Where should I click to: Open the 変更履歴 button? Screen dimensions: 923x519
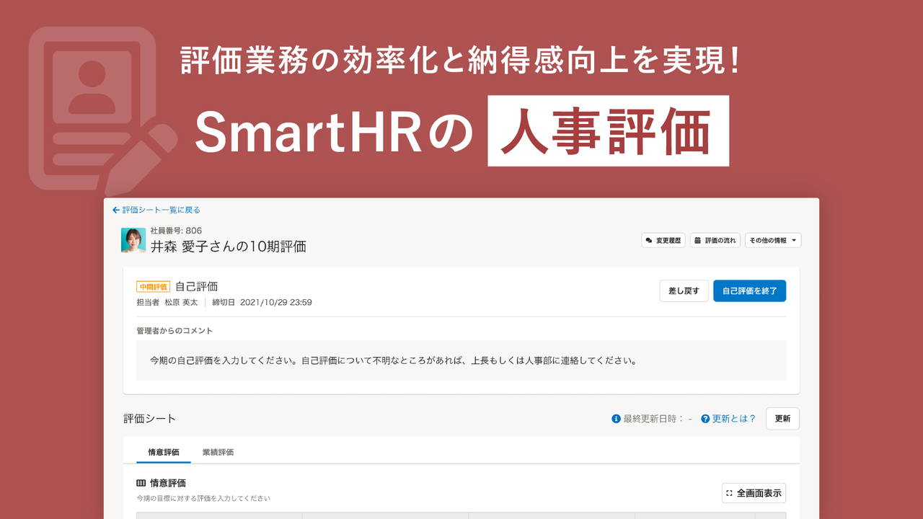[x=663, y=240]
